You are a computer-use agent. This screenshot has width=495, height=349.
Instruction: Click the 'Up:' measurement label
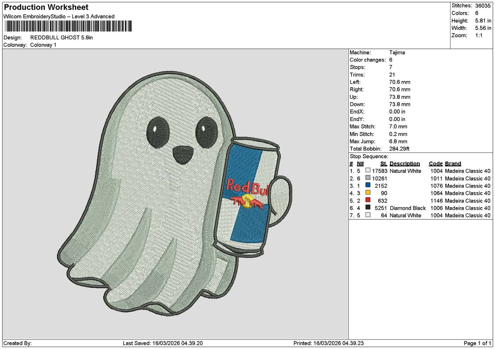[354, 97]
